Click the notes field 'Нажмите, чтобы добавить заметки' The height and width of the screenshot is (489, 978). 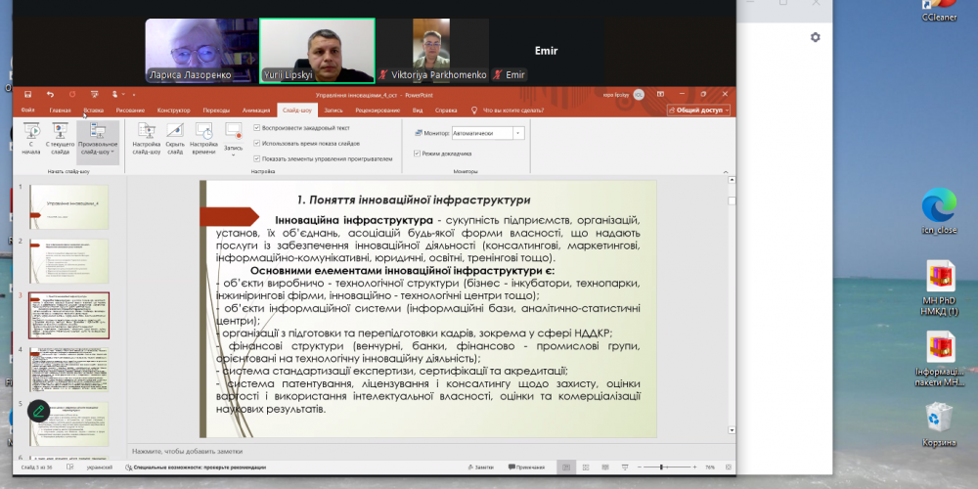187,451
